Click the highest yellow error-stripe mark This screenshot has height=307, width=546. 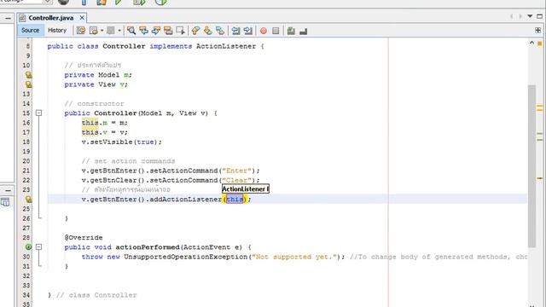[540, 107]
